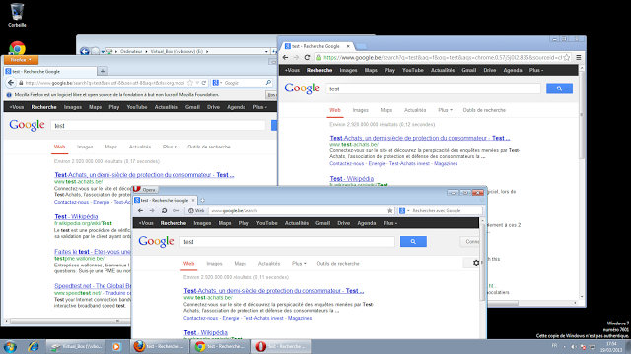Expand Plus filter dropdown in Chrome results
Viewport: 631px width, 354px height.
tap(445, 110)
